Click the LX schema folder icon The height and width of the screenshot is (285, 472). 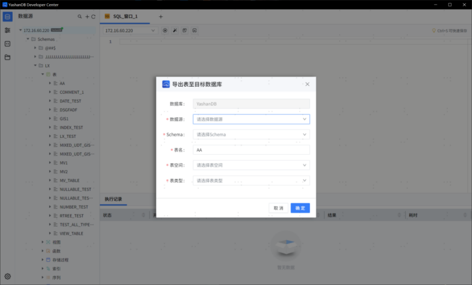pyautogui.click(x=41, y=66)
